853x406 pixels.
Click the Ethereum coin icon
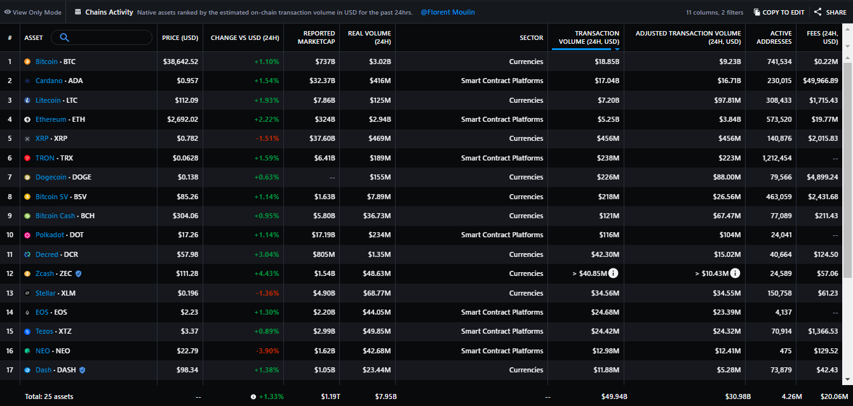(x=27, y=119)
